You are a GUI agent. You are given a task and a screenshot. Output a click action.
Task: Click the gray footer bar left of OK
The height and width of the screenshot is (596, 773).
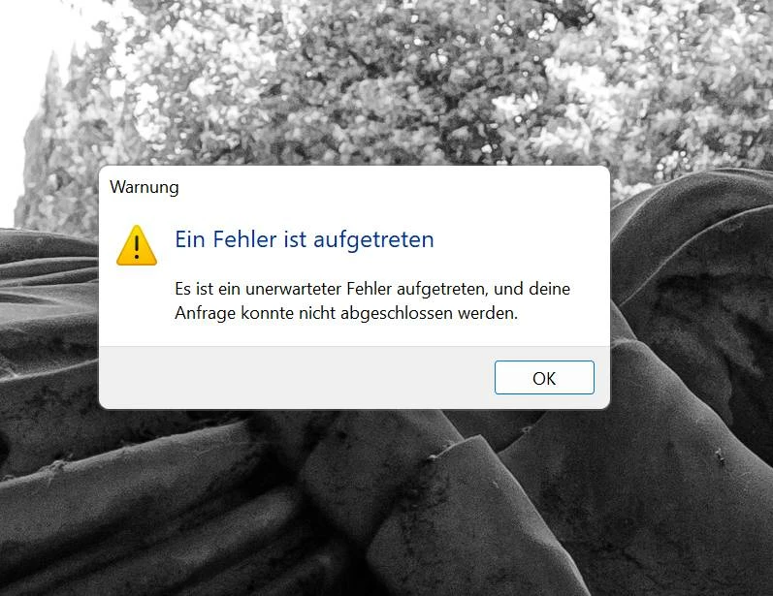296,377
